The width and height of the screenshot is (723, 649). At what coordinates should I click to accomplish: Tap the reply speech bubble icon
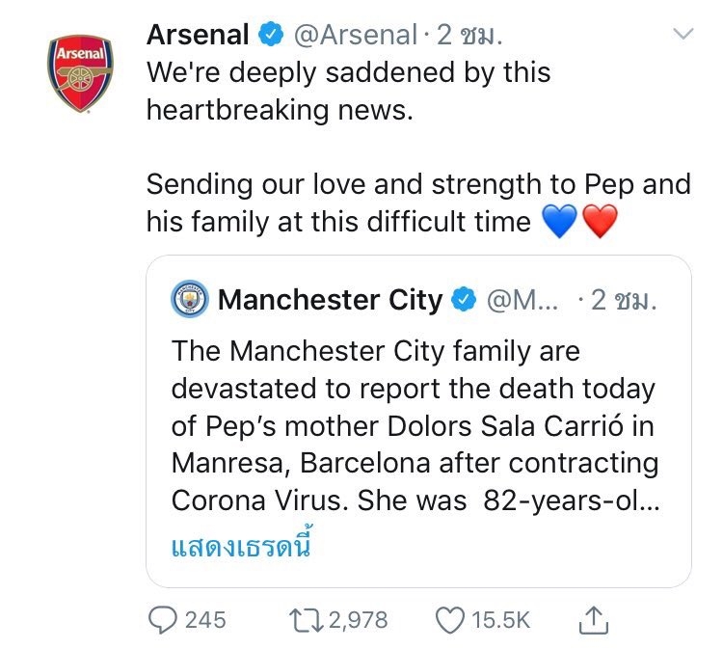(163, 620)
